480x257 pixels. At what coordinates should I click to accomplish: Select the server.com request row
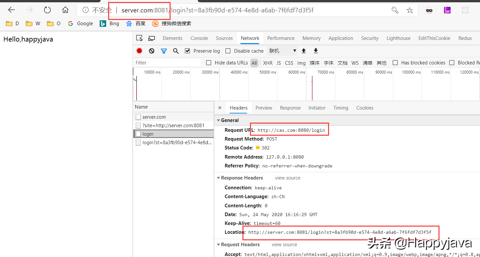click(x=174, y=117)
